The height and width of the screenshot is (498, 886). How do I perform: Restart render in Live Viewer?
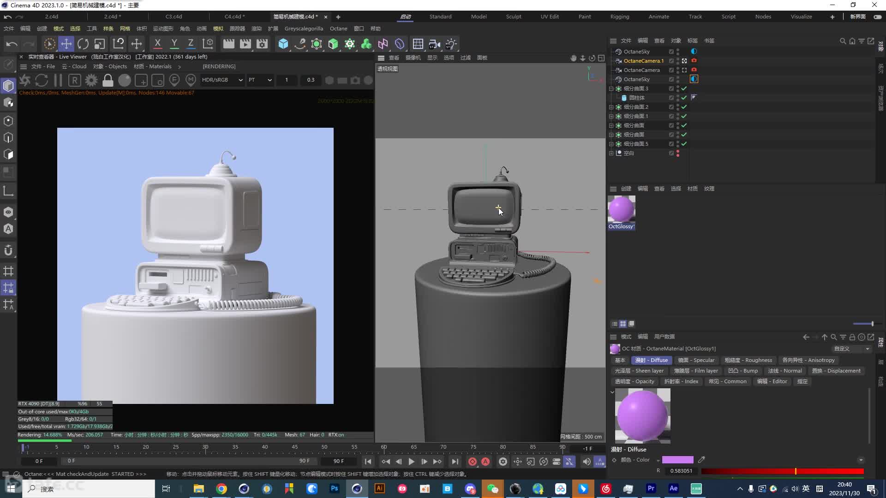pos(42,80)
